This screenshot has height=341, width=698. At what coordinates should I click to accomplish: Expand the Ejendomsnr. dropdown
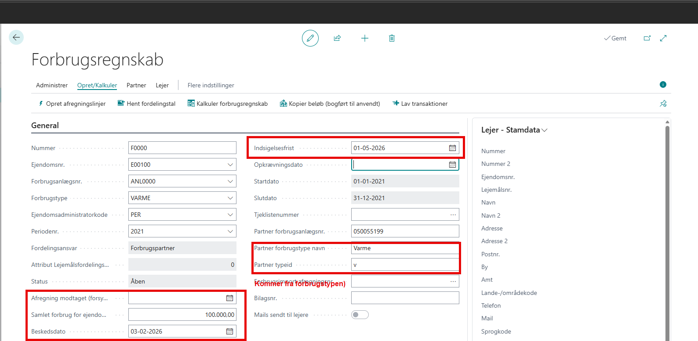(230, 165)
